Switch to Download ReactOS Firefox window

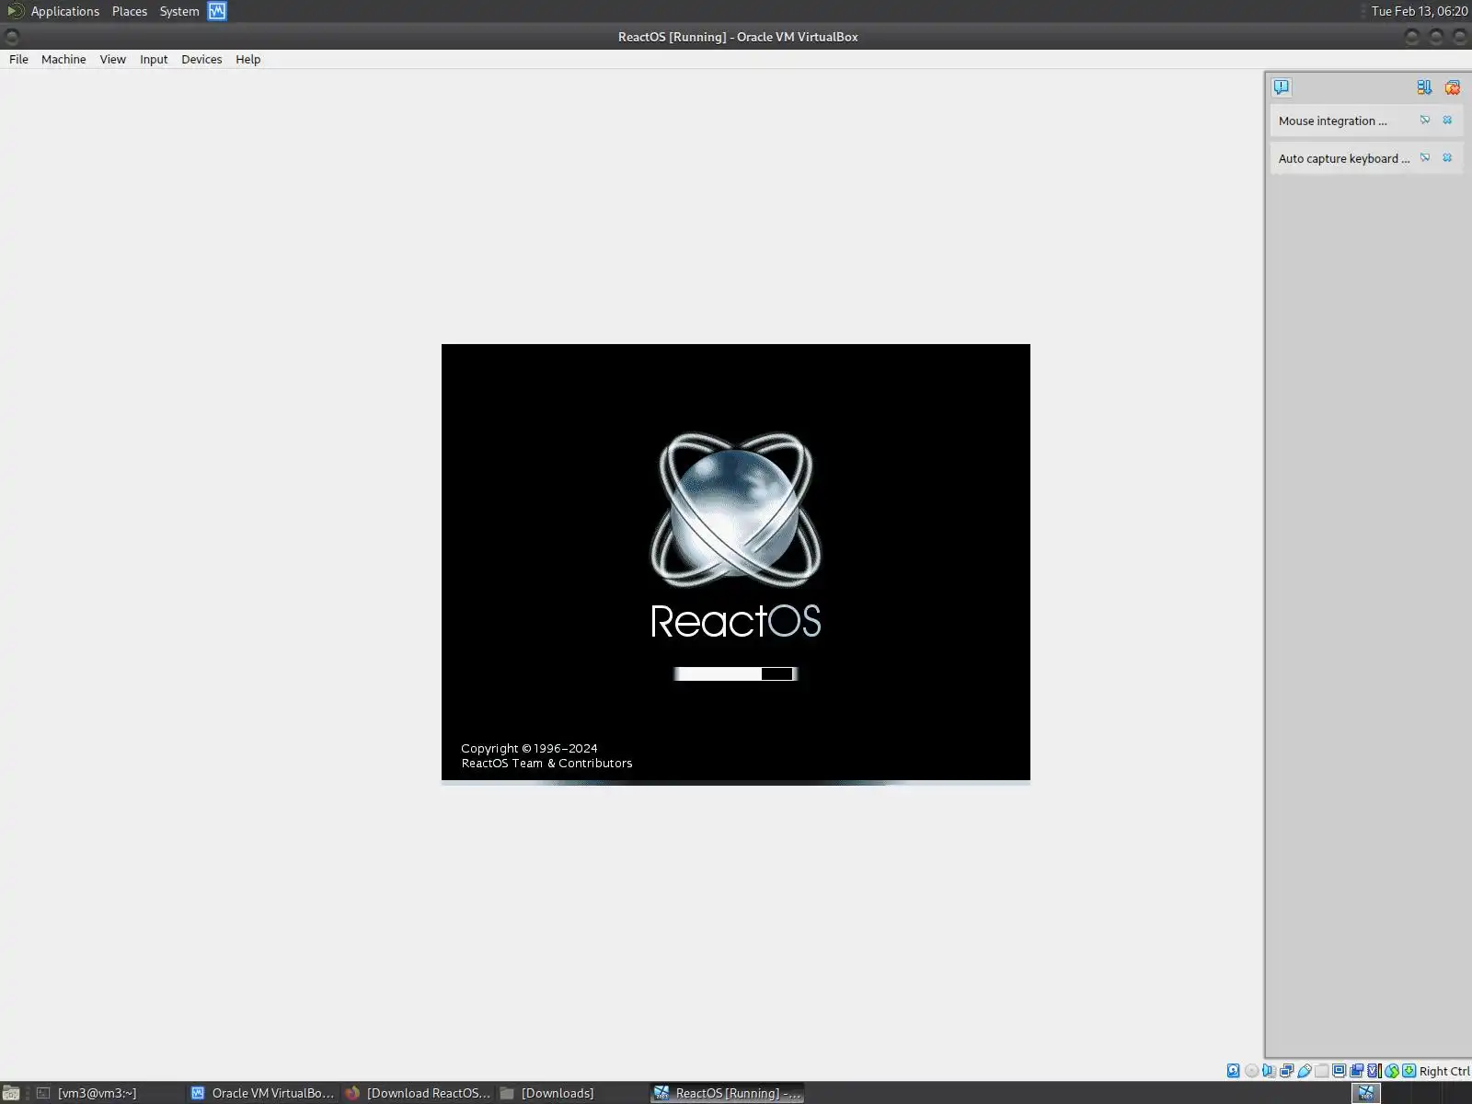[418, 1093]
